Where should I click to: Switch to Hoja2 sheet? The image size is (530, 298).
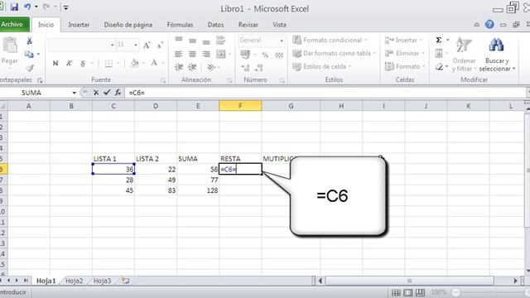(74, 281)
